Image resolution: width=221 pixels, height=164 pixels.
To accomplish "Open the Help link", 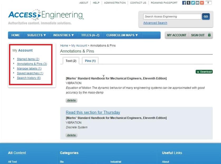I will [96, 3].
